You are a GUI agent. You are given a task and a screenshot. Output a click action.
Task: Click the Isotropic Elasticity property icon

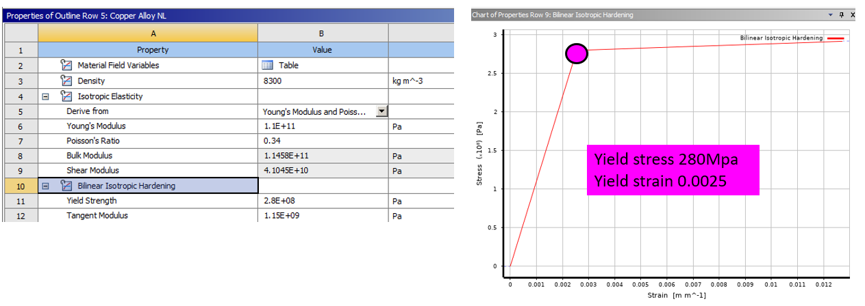[66, 96]
